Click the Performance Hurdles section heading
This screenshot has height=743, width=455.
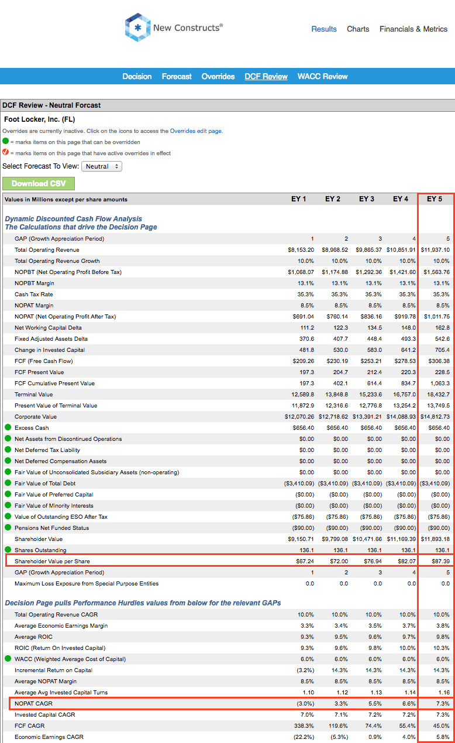[143, 602]
